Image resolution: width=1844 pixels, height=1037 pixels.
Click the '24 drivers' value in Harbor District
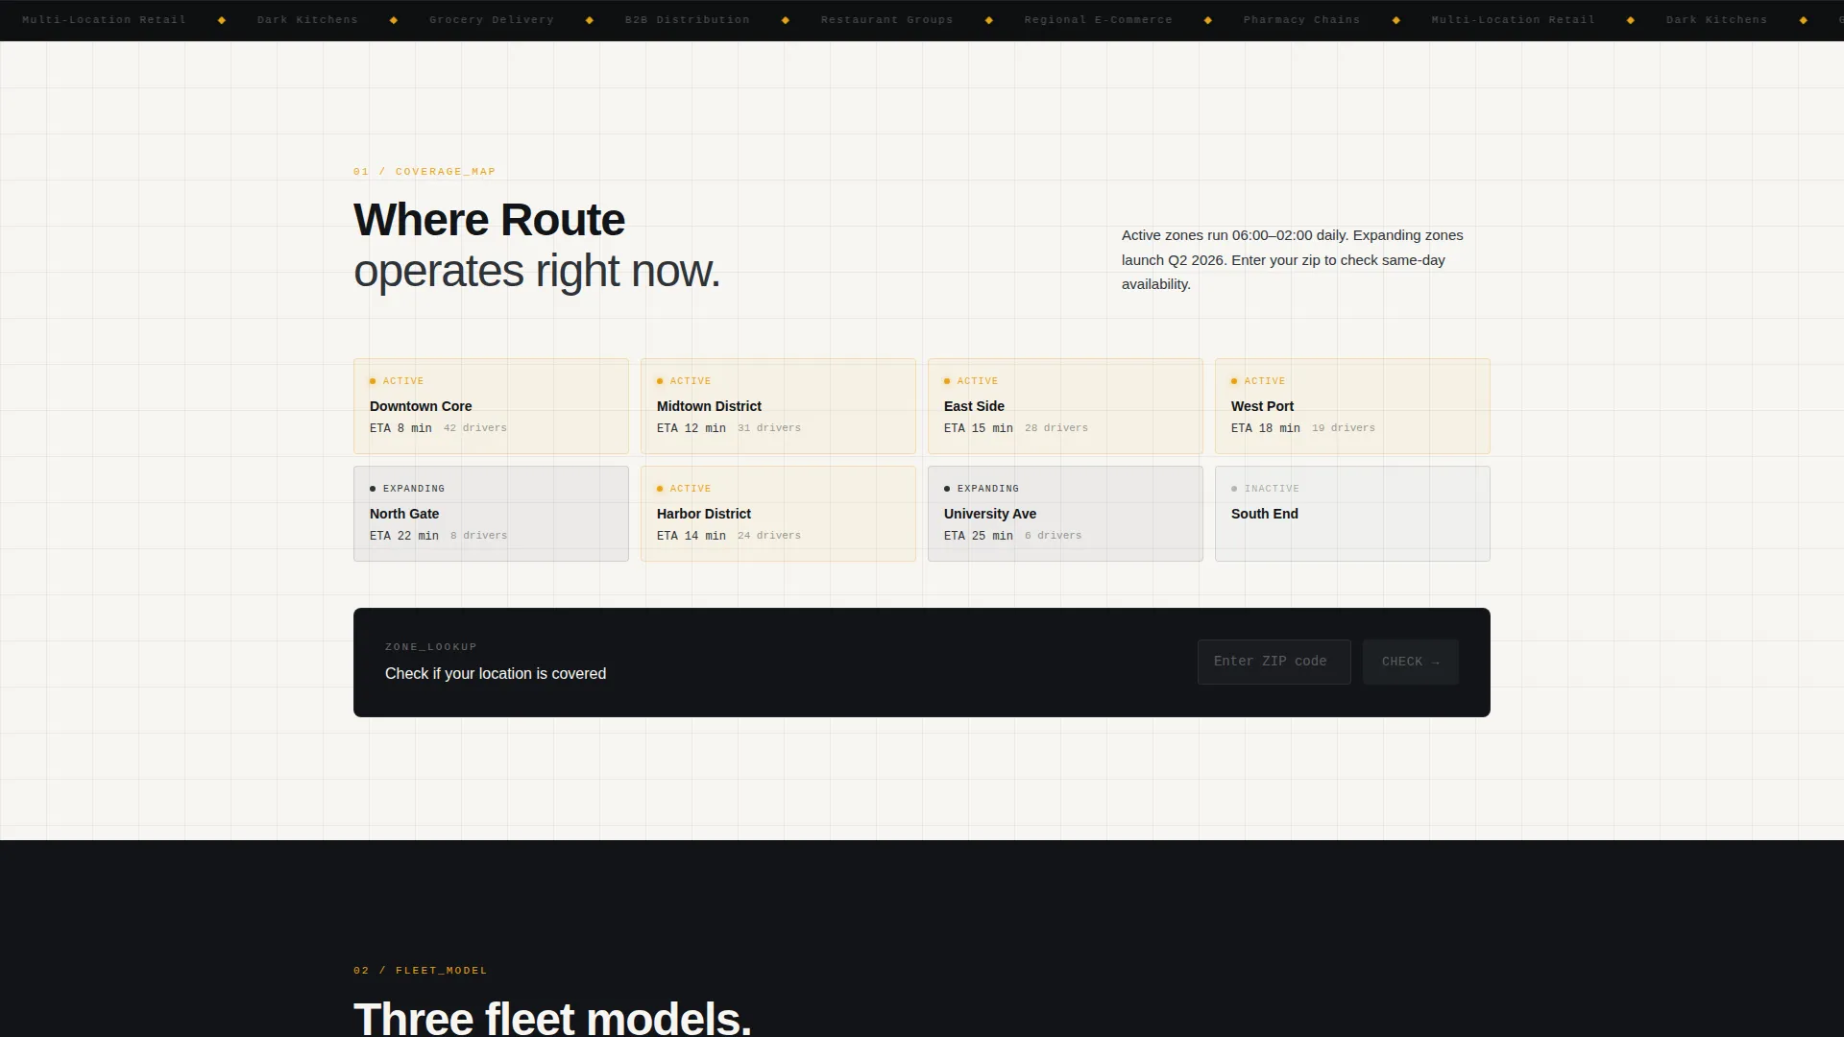[769, 536]
